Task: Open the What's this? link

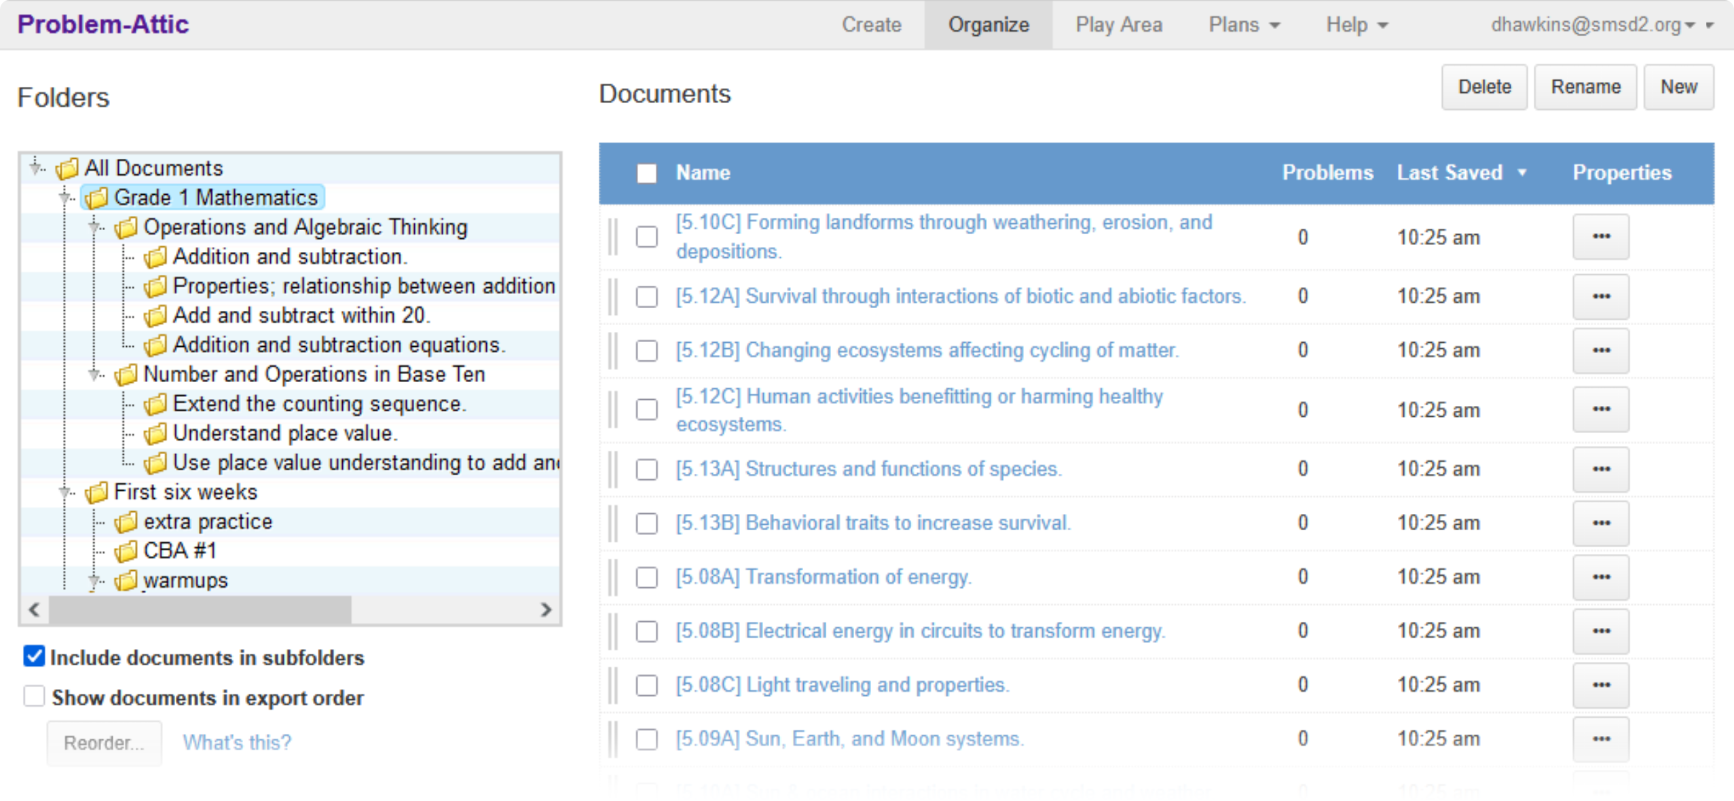Action: click(236, 743)
